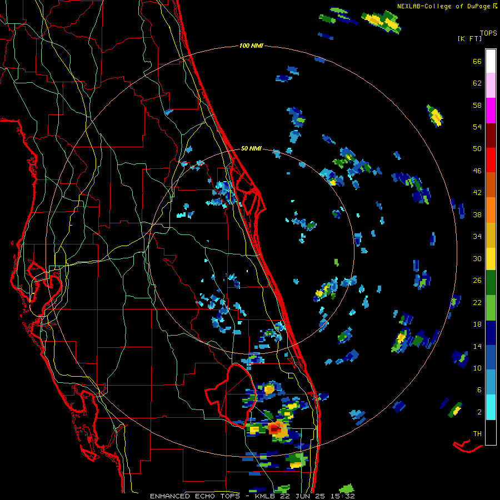Click the 54 legend value

[477, 127]
